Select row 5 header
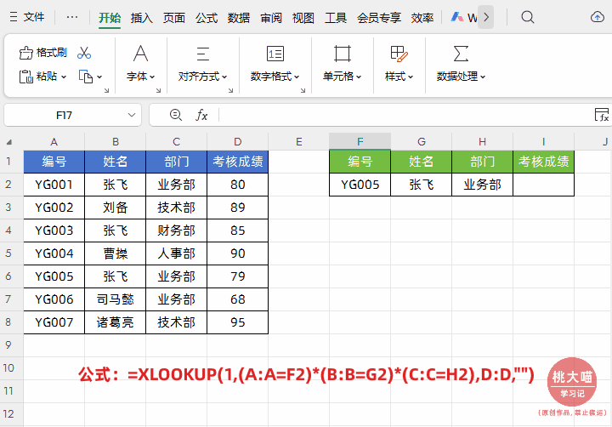Screen dimensions: 612x427 coord(8,253)
